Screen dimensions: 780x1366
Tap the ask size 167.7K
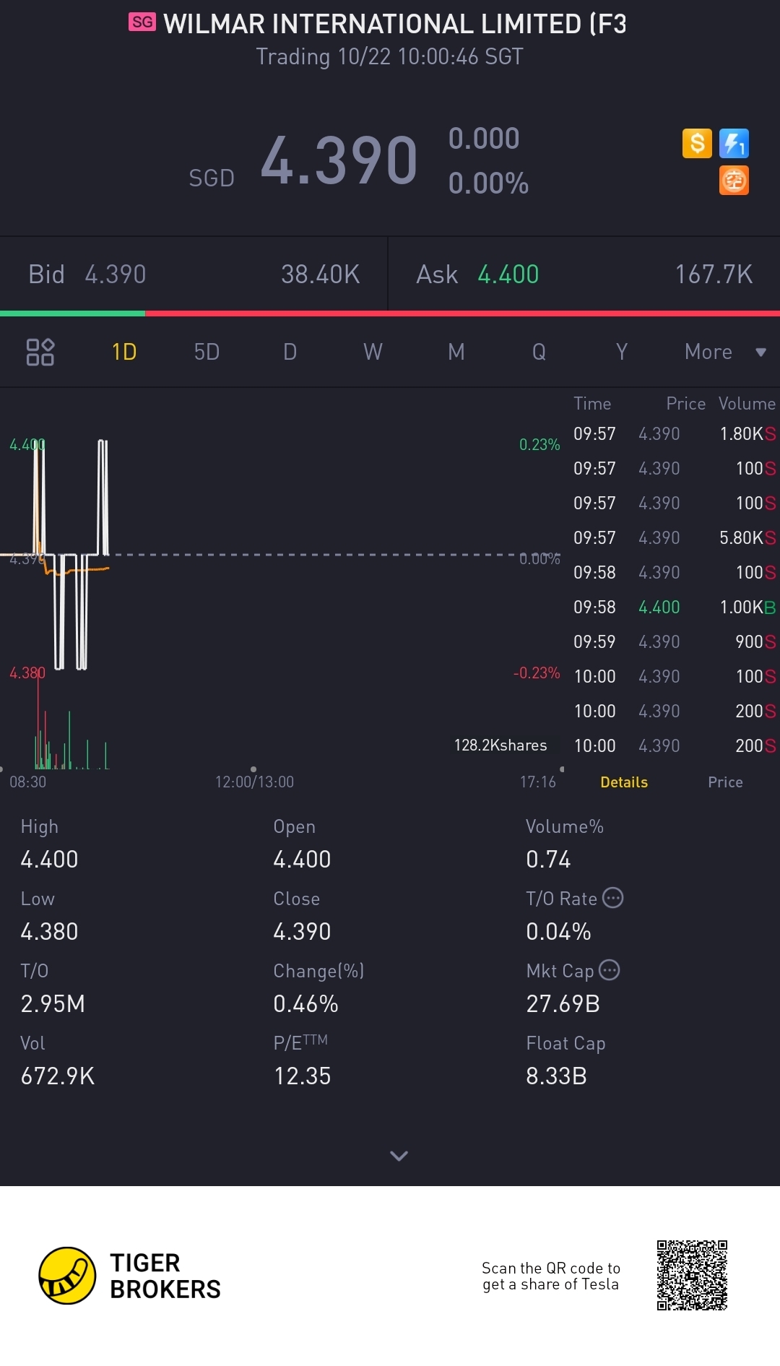(714, 275)
